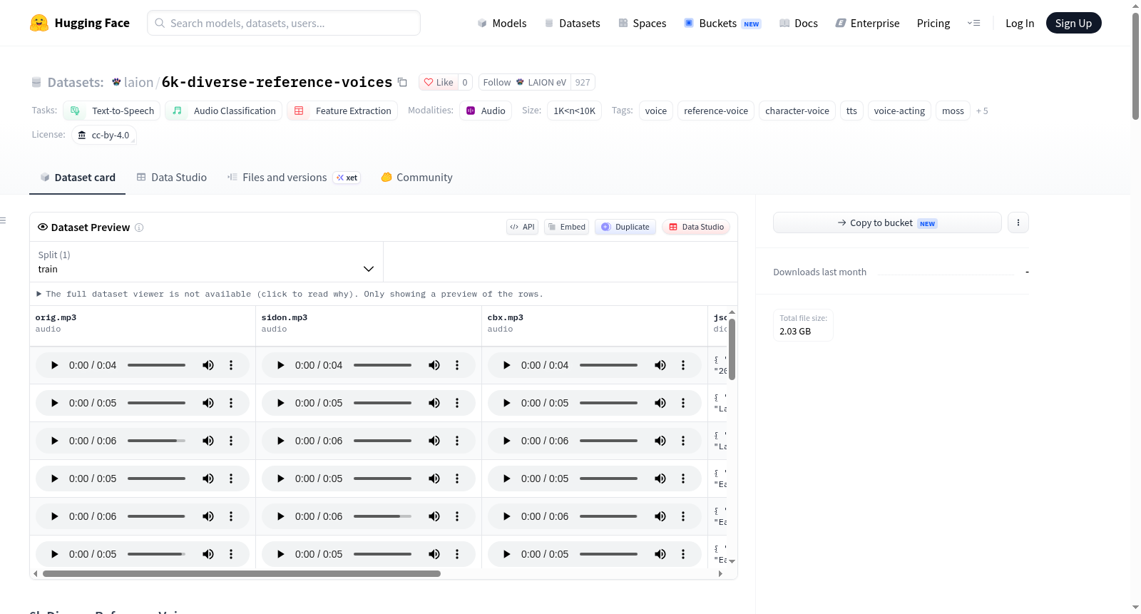Viewport: 1141px width, 614px height.
Task: Open the navigation overflow menu beside Pricing
Action: [x=973, y=23]
